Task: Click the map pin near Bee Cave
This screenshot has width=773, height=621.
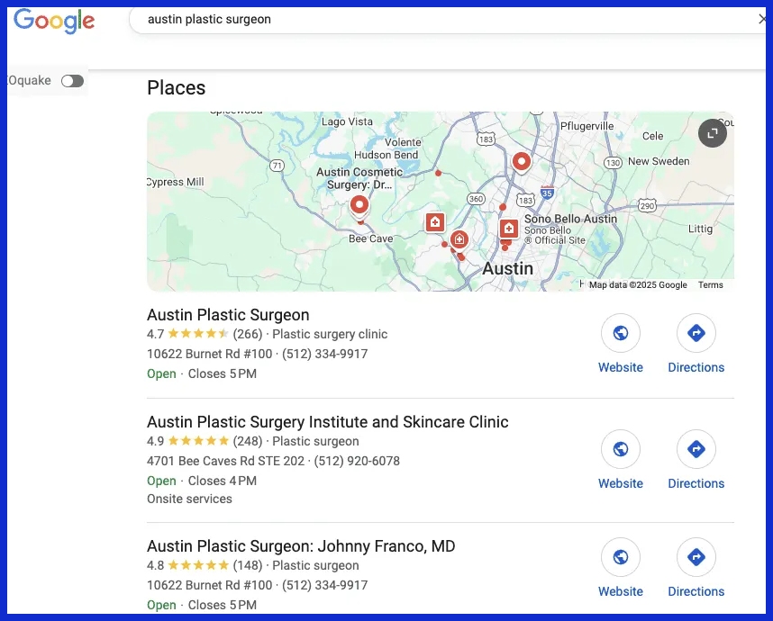Action: (x=359, y=206)
